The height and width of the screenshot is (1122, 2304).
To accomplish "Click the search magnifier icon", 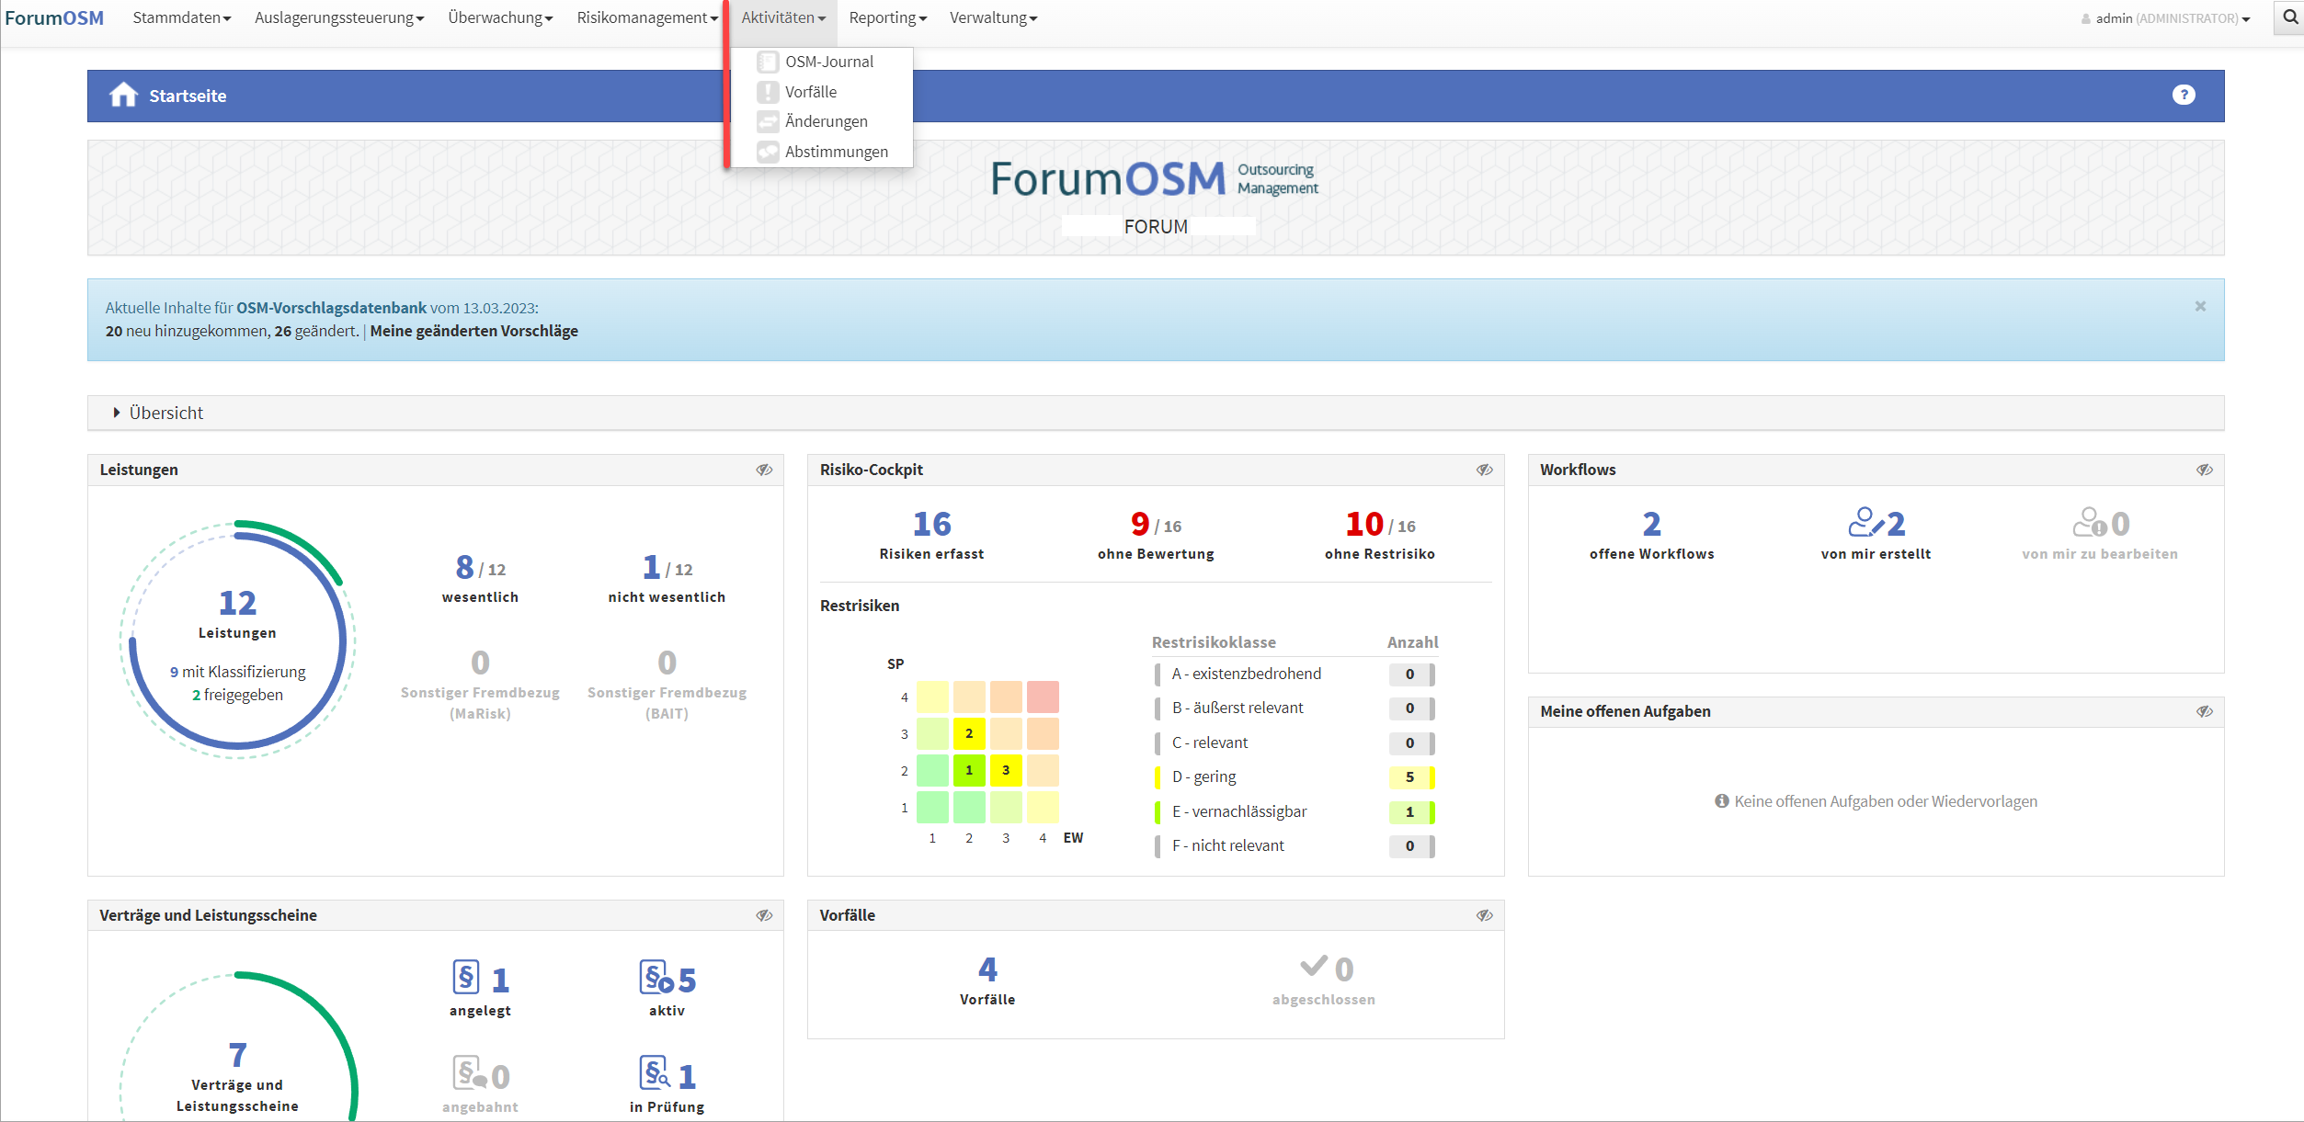I will pyautogui.click(x=2289, y=17).
